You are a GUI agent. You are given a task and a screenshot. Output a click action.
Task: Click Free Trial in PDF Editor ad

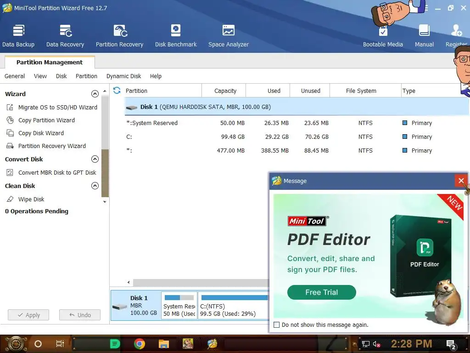pos(322,292)
